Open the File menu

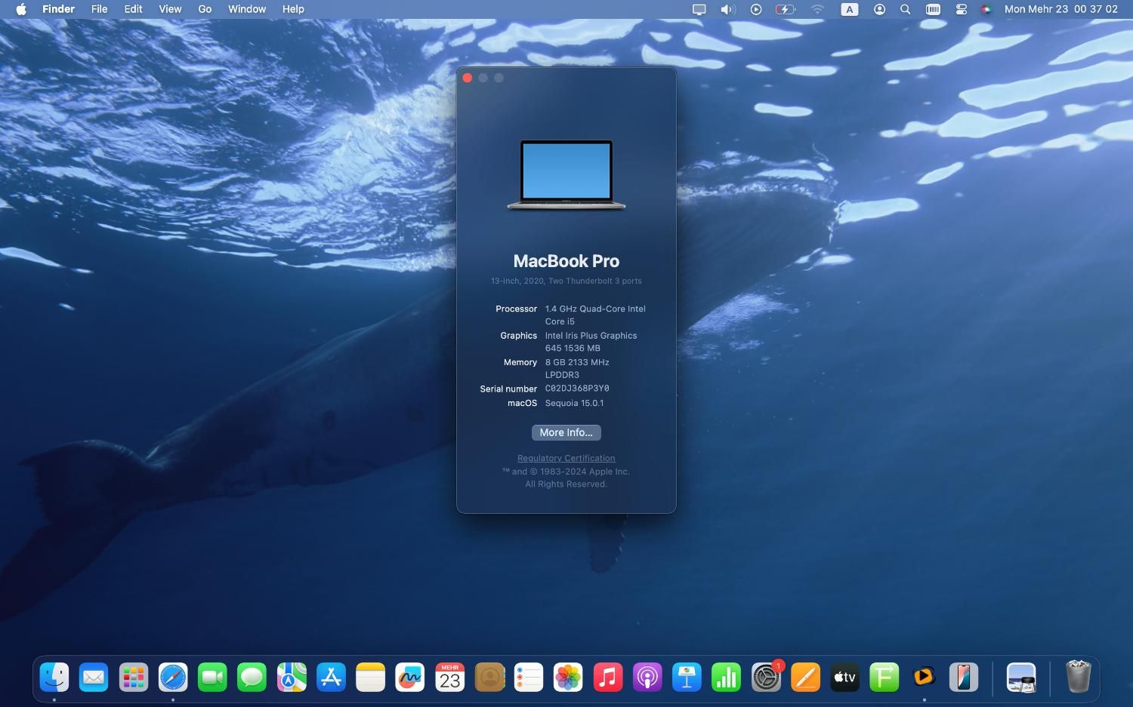[99, 9]
